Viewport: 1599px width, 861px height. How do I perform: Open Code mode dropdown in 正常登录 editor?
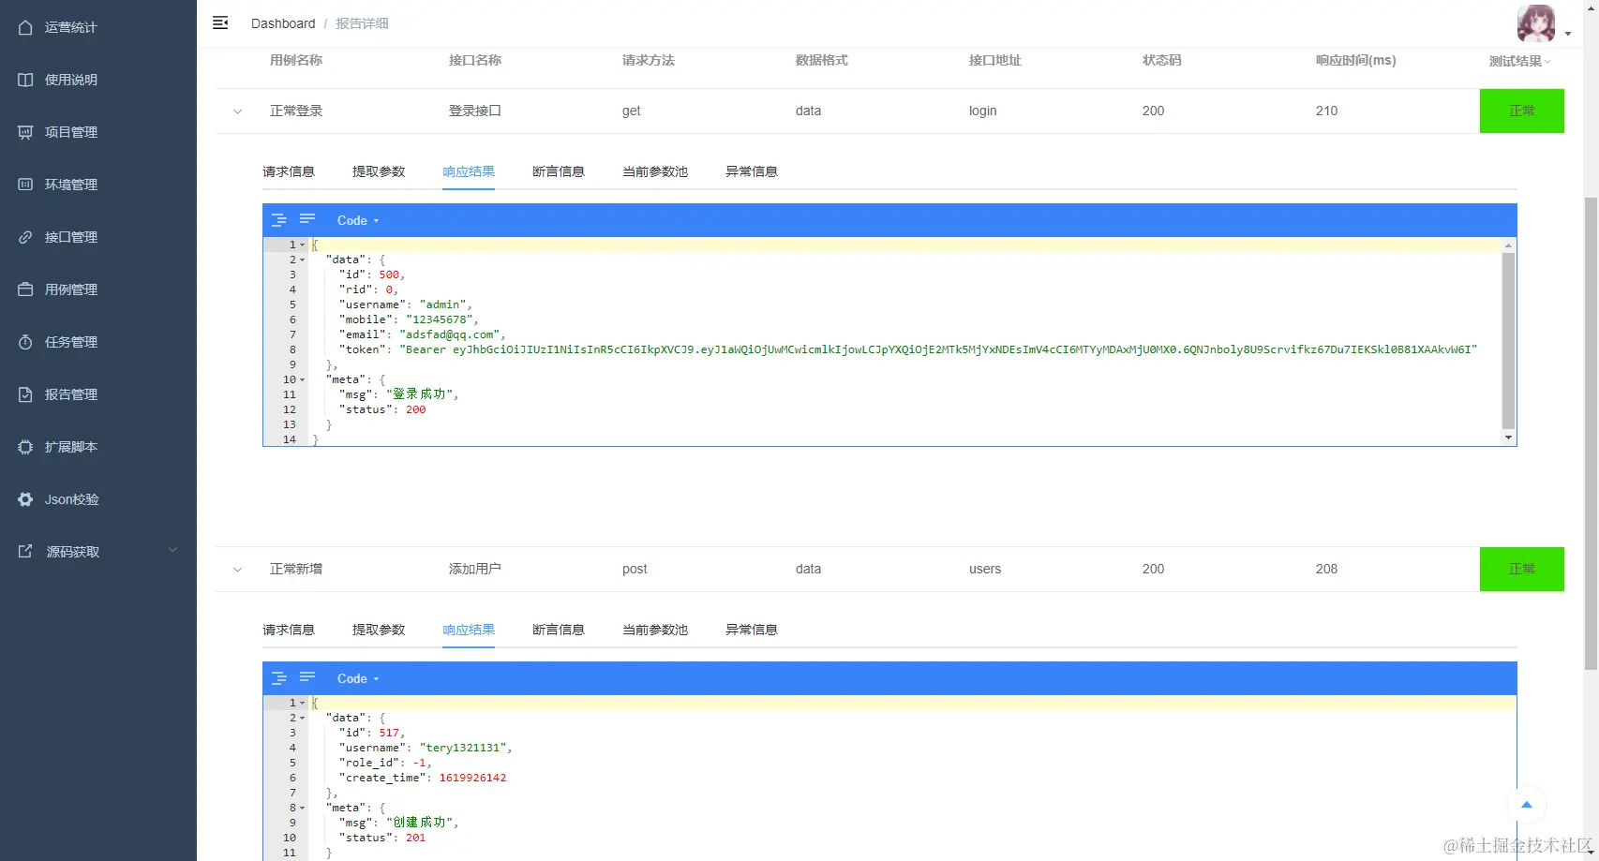[x=358, y=220]
